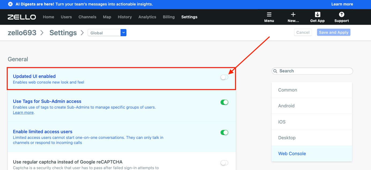Select the Android settings category
Viewport: 371px width, 170px height.
coord(312,106)
